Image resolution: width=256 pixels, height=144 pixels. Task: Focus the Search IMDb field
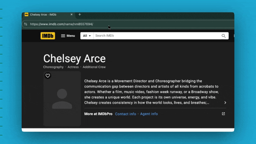click(x=157, y=36)
